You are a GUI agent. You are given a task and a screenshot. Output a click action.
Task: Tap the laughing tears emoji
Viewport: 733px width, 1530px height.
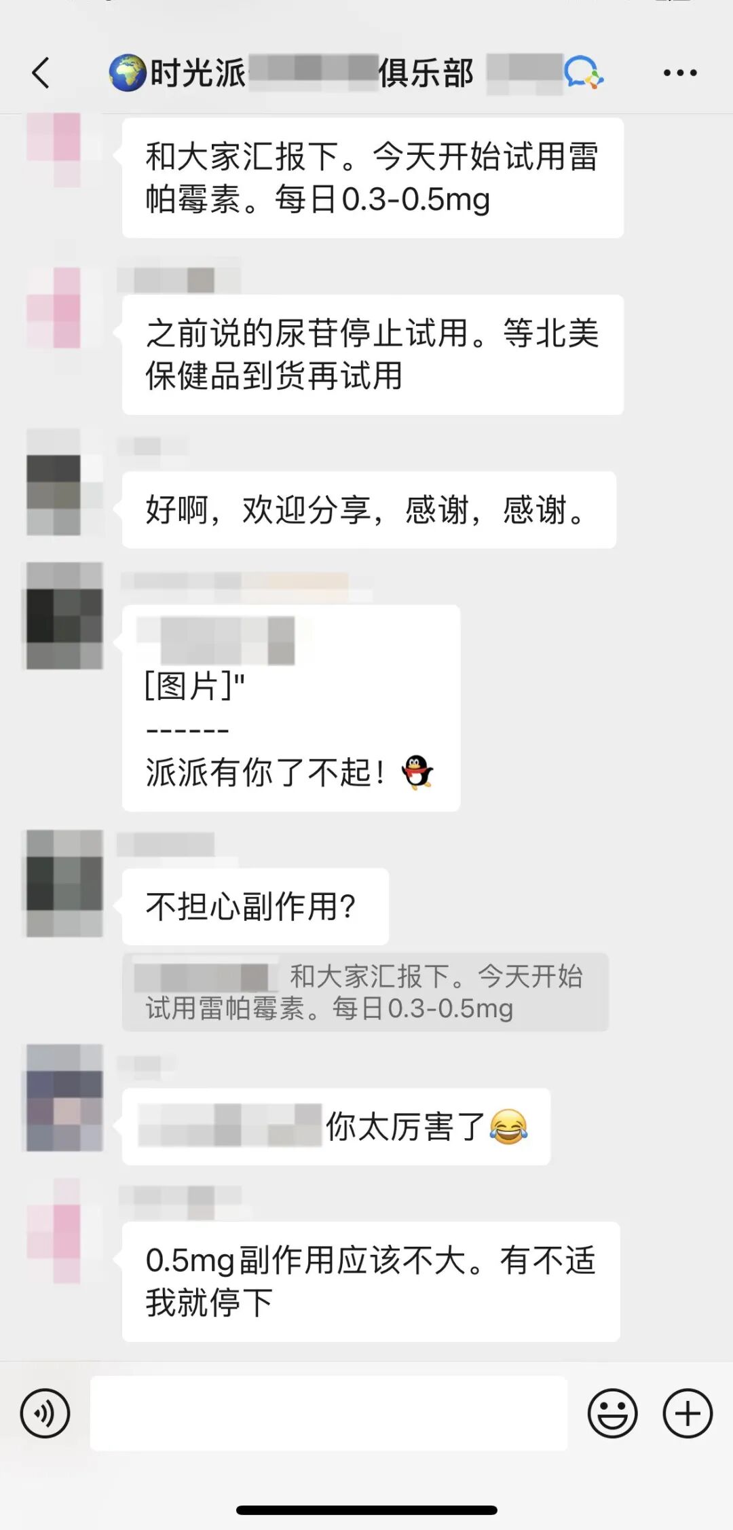(508, 1127)
